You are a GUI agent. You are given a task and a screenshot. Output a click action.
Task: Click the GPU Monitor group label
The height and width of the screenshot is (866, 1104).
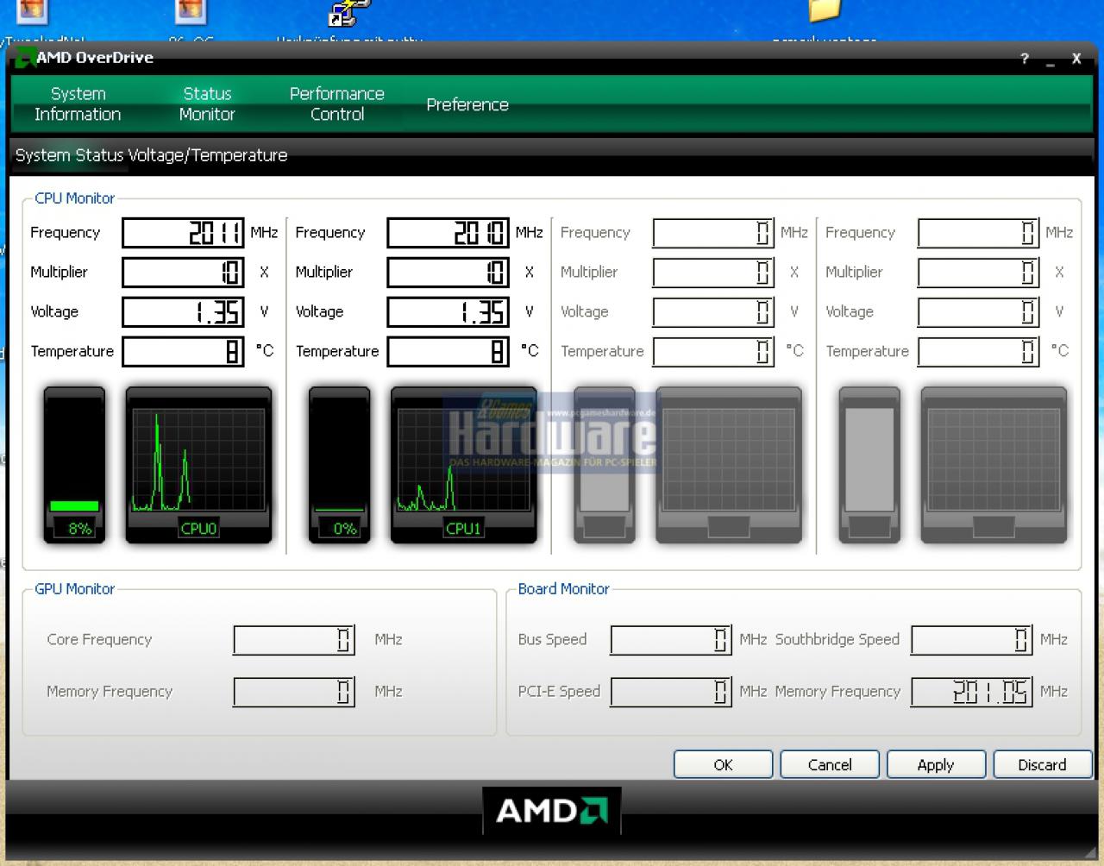74,589
